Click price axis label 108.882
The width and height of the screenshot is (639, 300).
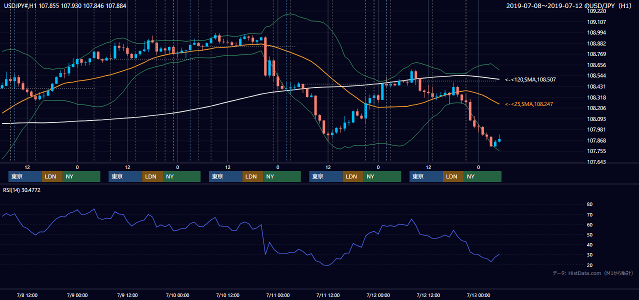(x=596, y=43)
